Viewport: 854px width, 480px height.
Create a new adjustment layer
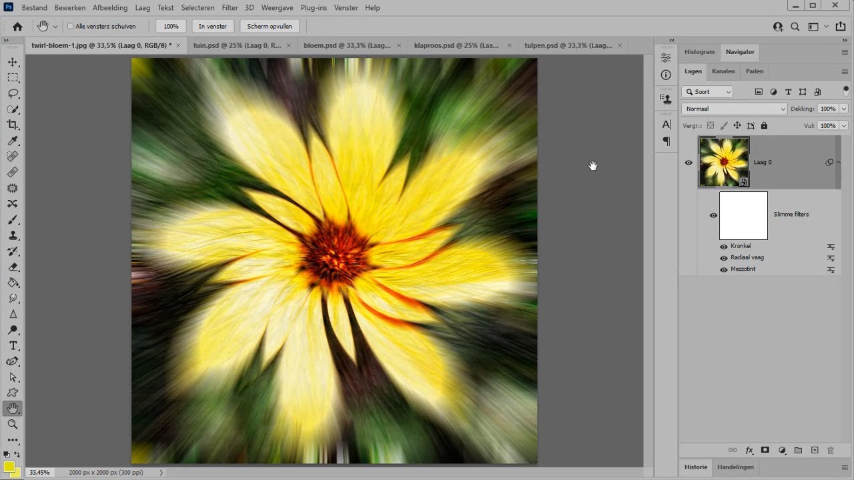click(782, 451)
